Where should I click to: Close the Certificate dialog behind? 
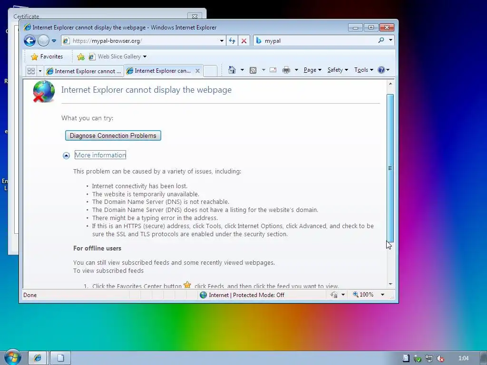195,16
